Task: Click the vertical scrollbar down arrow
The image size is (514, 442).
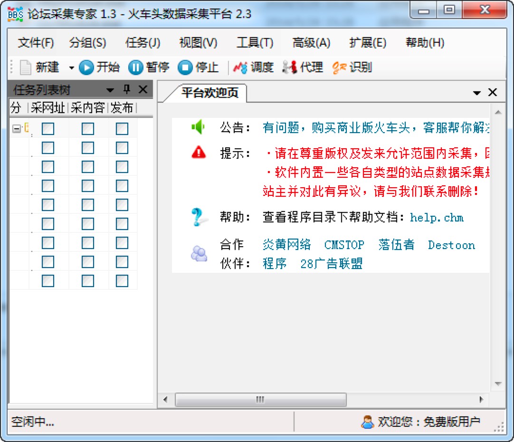Action: point(498,384)
